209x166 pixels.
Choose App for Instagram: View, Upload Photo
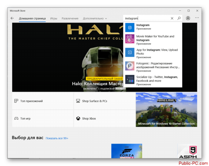point(157,52)
